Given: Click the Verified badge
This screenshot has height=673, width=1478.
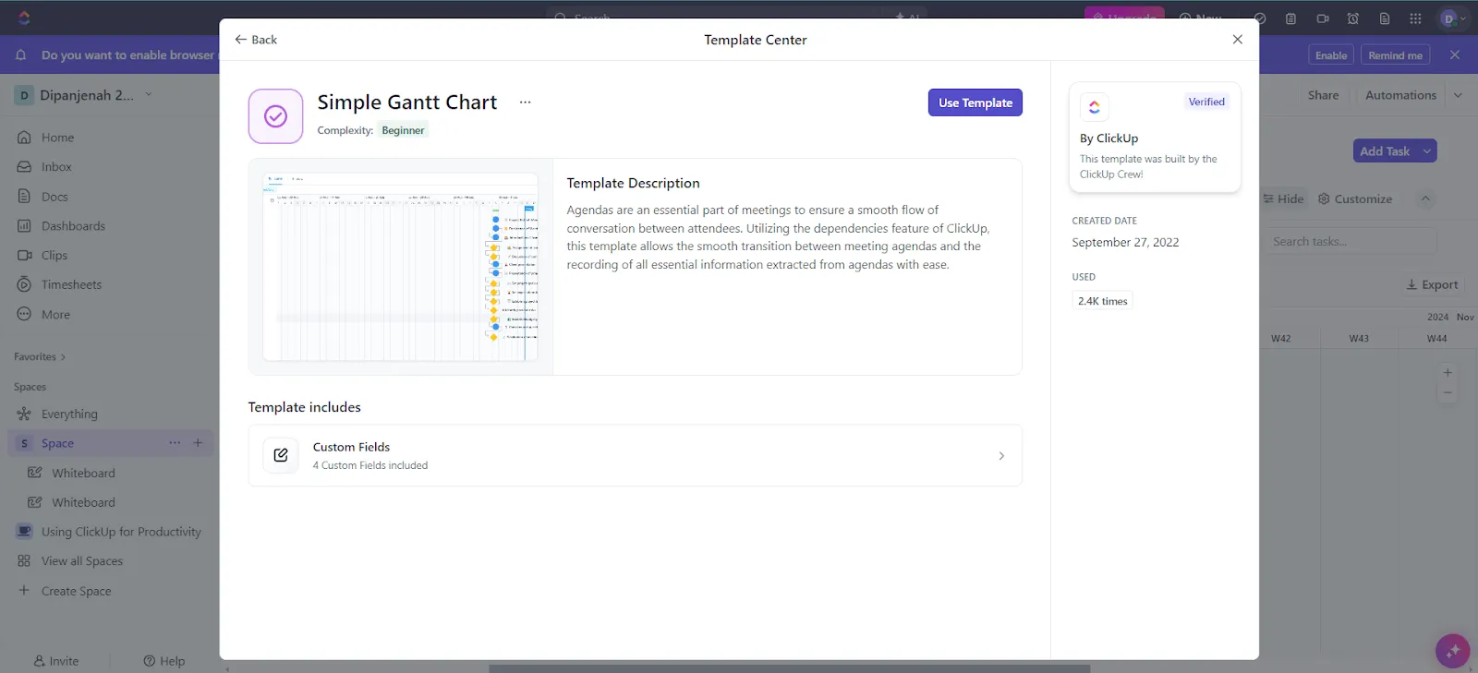Looking at the screenshot, I should tap(1206, 102).
